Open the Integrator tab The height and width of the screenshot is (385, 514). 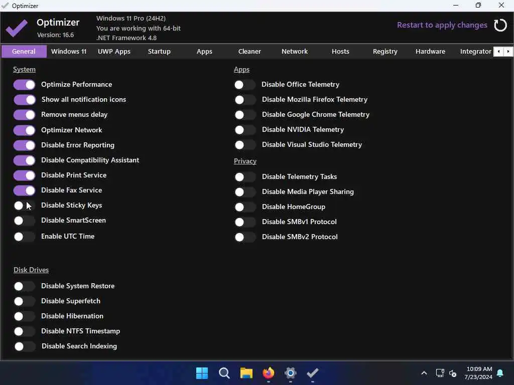pos(475,52)
